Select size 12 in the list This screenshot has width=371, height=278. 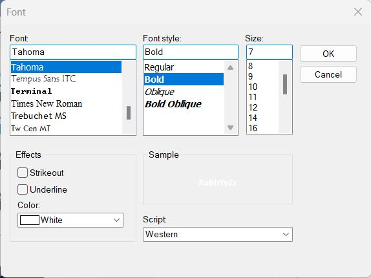pyautogui.click(x=262, y=108)
